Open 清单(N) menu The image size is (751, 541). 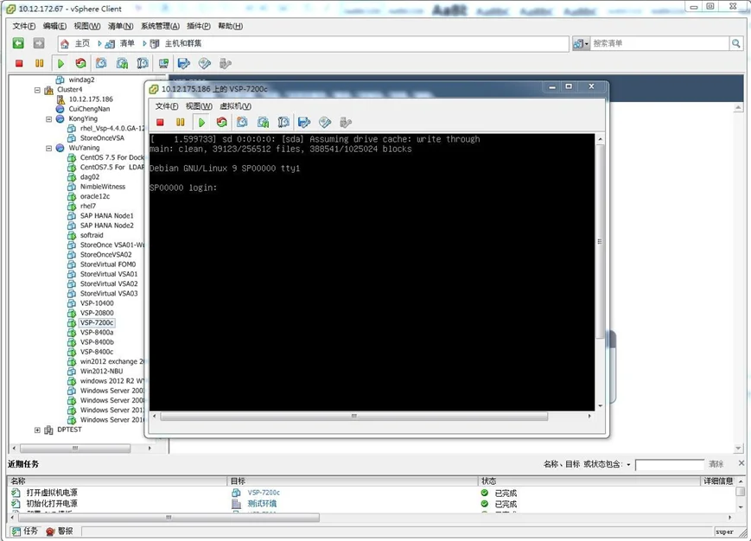121,26
